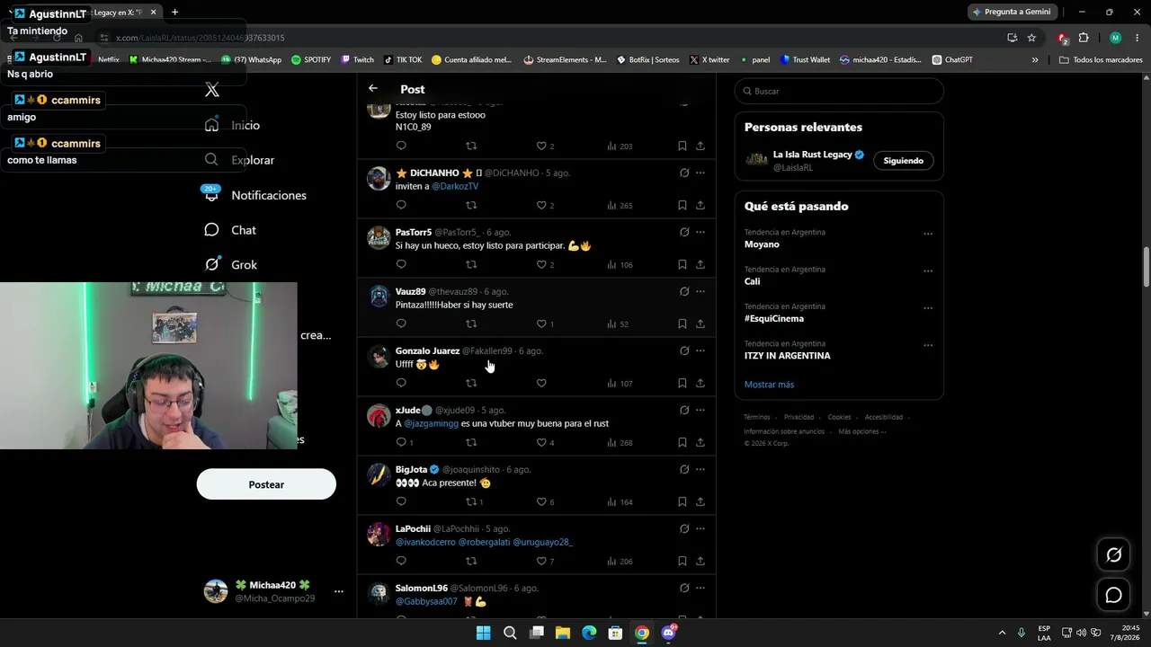The width and height of the screenshot is (1151, 647).
Task: Open more options on Vauz89's post
Action: click(700, 291)
